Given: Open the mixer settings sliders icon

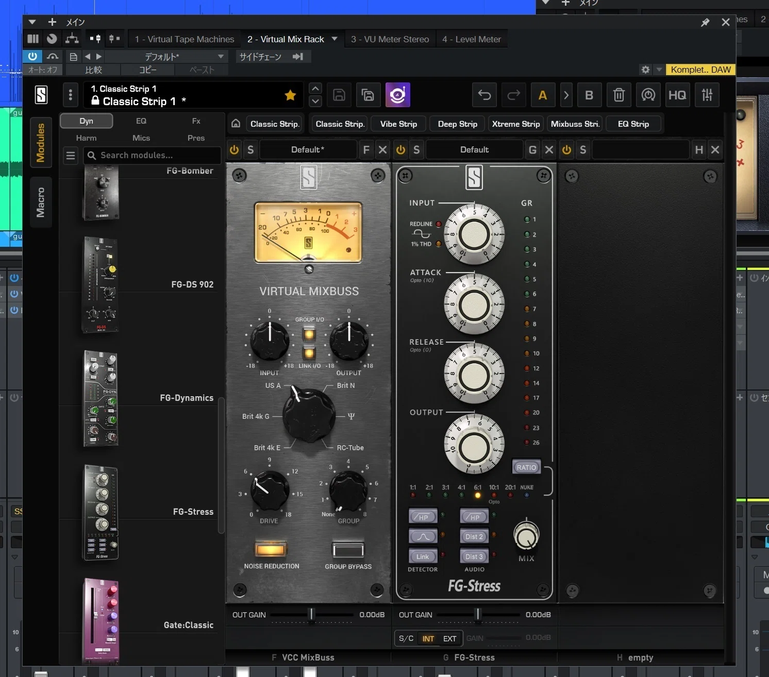Looking at the screenshot, I should click(707, 95).
